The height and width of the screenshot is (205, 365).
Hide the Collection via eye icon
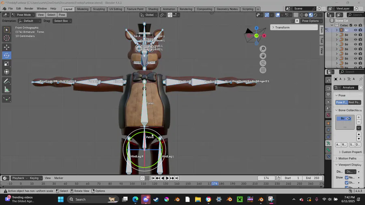[x=355, y=25]
